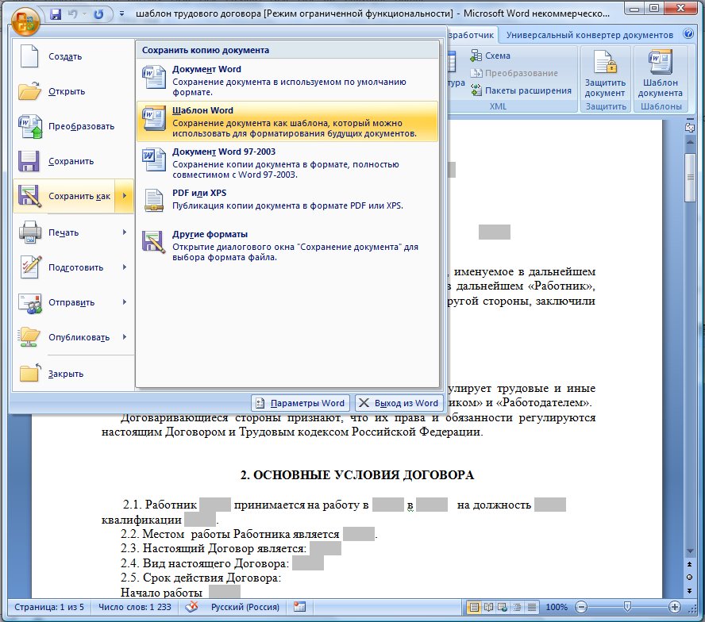Select Закрыть in the Office menu
This screenshot has height=622, width=705.
point(73,374)
